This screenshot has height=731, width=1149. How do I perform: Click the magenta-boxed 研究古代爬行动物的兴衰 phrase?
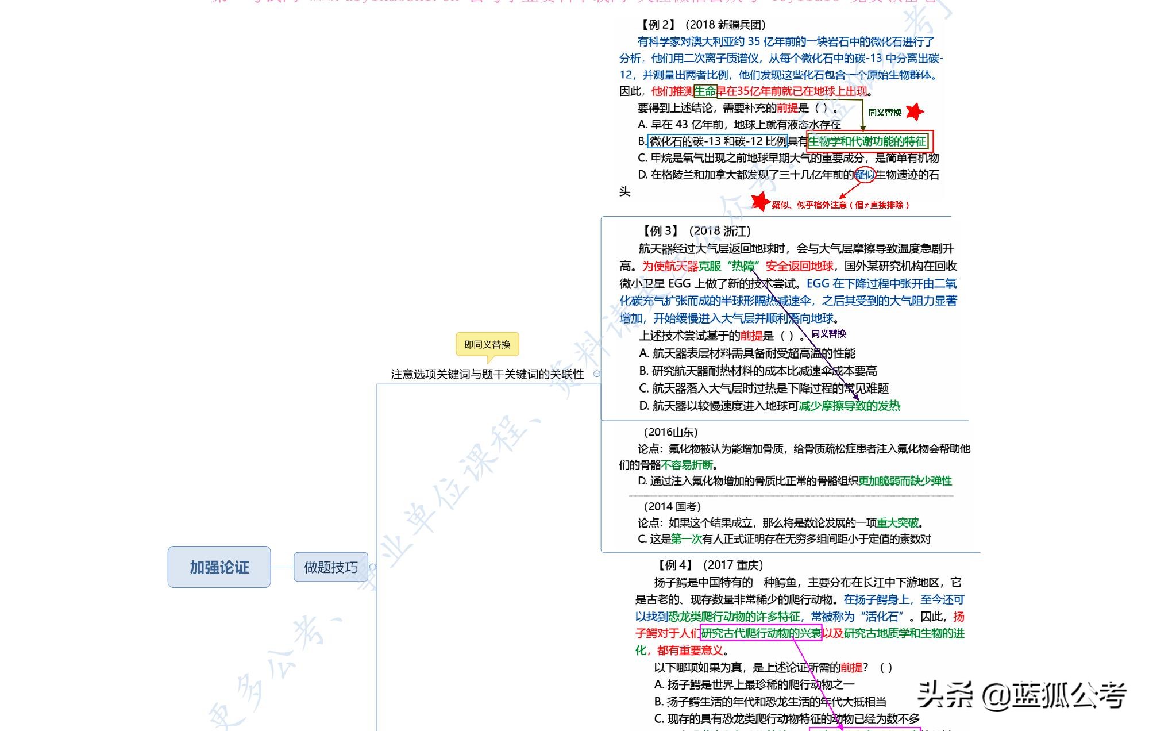(761, 633)
